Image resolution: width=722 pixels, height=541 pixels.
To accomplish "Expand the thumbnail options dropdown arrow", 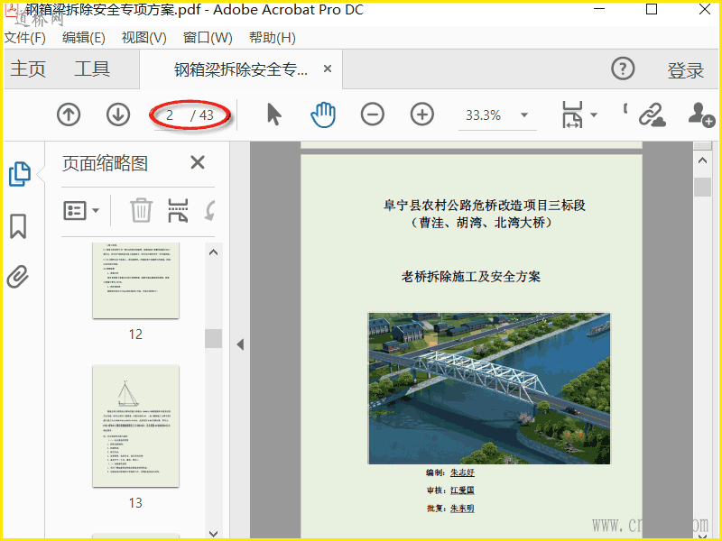I will tap(96, 211).
